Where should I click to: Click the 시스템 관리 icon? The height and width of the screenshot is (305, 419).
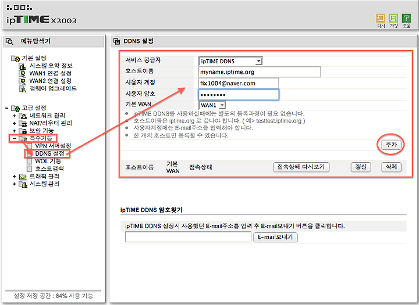(x=23, y=184)
